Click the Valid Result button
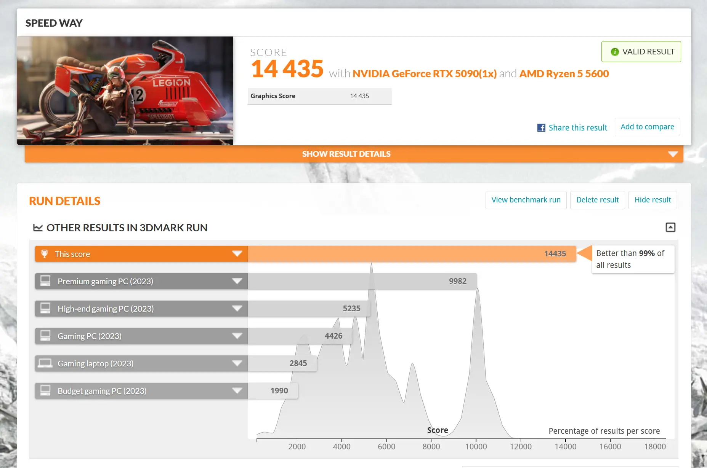Image resolution: width=707 pixels, height=468 pixels. point(641,52)
